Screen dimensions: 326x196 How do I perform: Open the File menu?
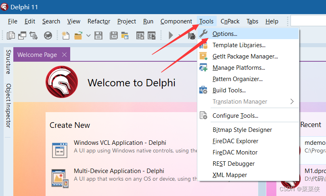(x=13, y=21)
